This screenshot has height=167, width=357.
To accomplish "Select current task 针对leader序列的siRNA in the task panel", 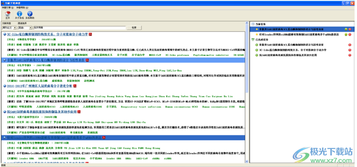I will (x=299, y=35).
